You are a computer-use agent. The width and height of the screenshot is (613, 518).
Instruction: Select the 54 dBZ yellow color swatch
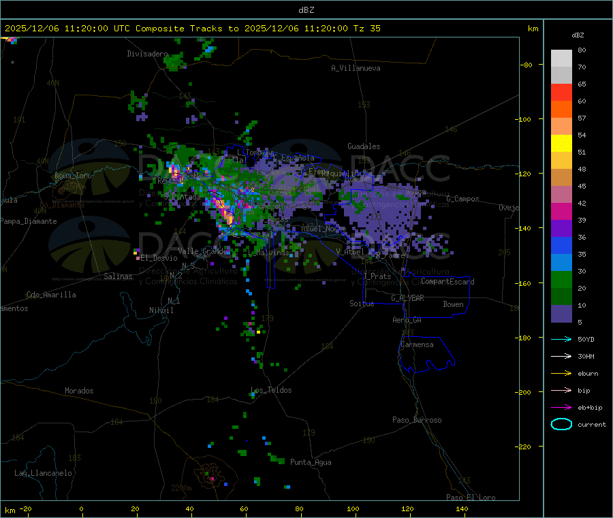click(561, 144)
